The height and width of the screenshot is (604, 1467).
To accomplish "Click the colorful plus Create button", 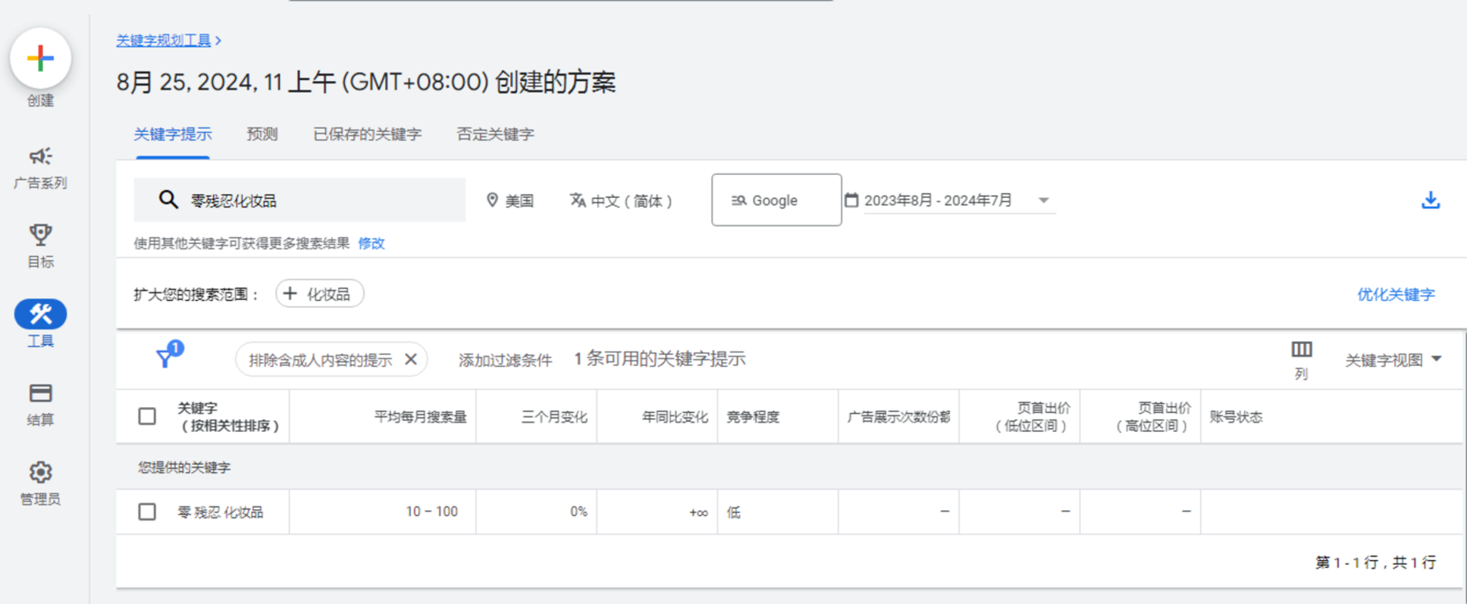I will [x=40, y=58].
